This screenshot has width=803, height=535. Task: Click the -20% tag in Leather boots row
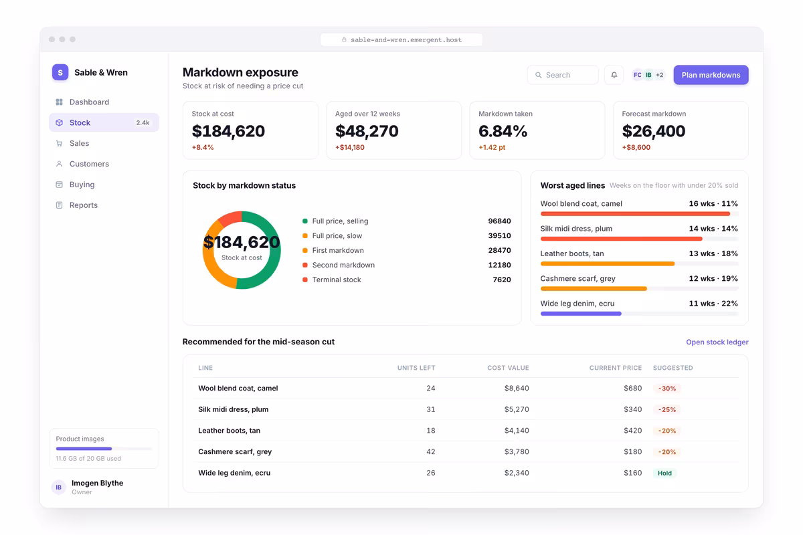click(666, 431)
